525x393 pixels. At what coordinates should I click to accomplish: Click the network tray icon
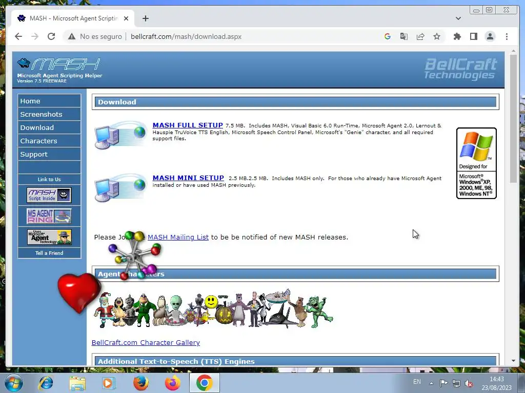coord(456,383)
